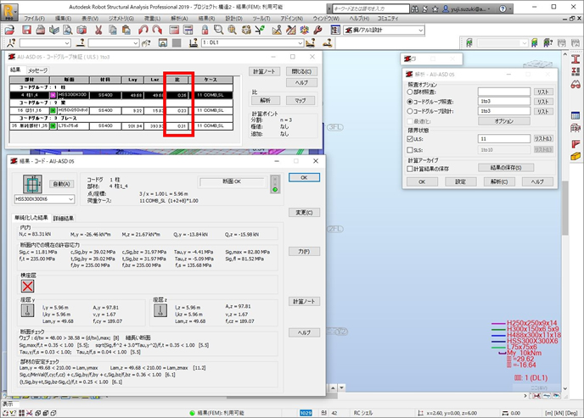Click the Cut scissors icon
Screen dimensions: 584x418
point(98,30)
